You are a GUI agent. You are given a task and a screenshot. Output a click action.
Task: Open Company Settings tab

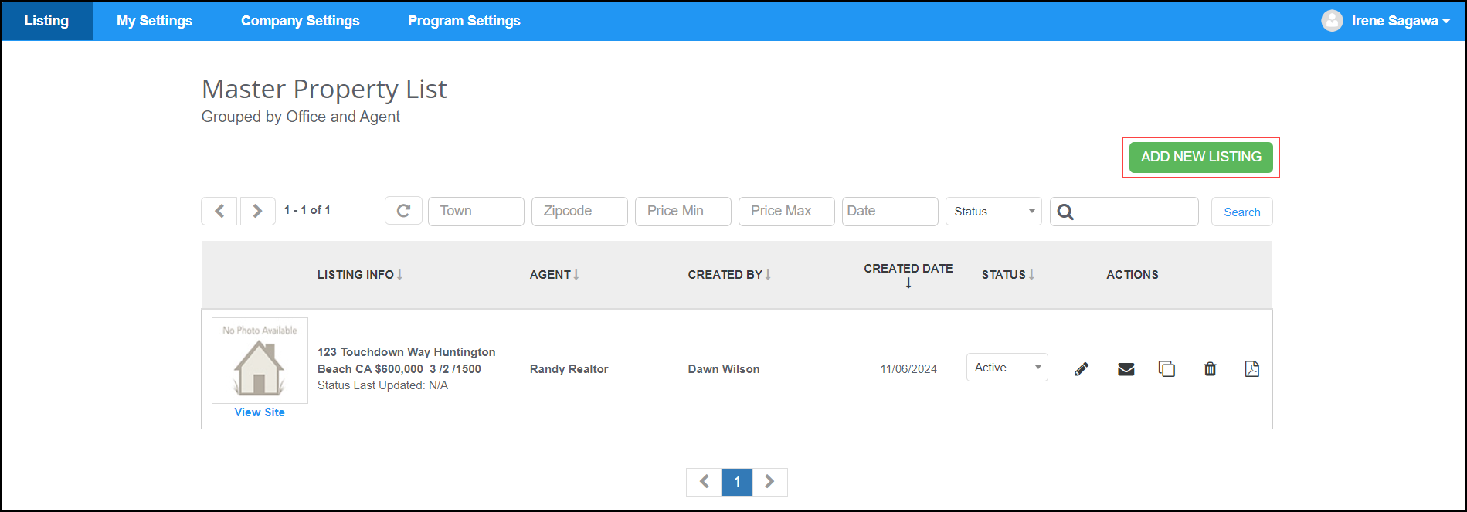pos(300,21)
